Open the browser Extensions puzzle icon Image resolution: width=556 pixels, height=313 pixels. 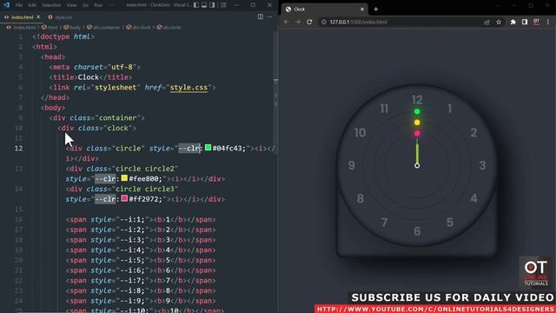[x=513, y=22]
